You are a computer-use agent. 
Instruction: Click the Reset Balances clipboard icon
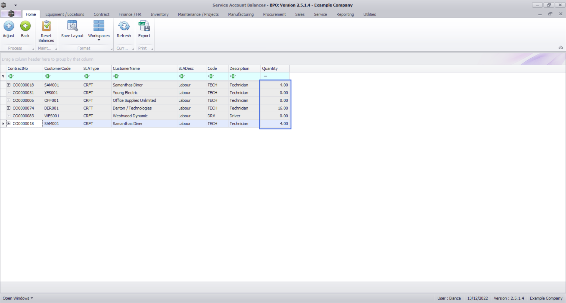click(x=46, y=26)
